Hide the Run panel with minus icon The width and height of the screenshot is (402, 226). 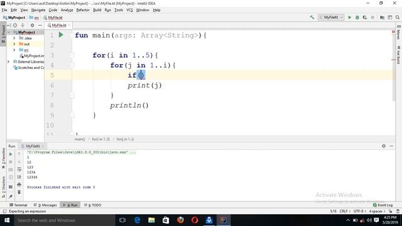pos(391,146)
